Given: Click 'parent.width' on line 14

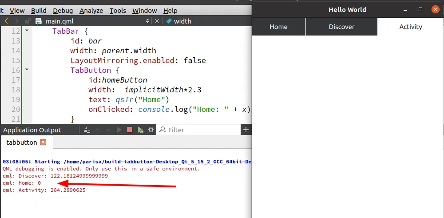Looking at the screenshot, I should tap(129, 51).
